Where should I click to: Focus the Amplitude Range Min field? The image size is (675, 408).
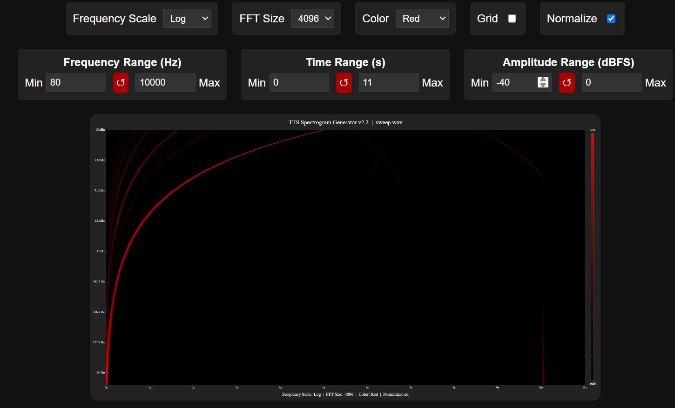514,83
